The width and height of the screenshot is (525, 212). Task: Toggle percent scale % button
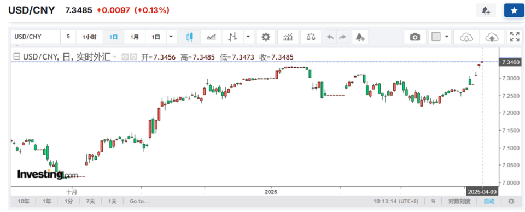[433, 201]
